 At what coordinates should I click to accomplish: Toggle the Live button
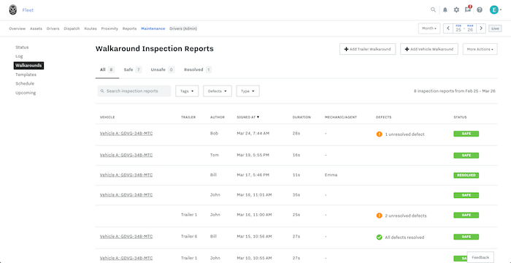495,28
